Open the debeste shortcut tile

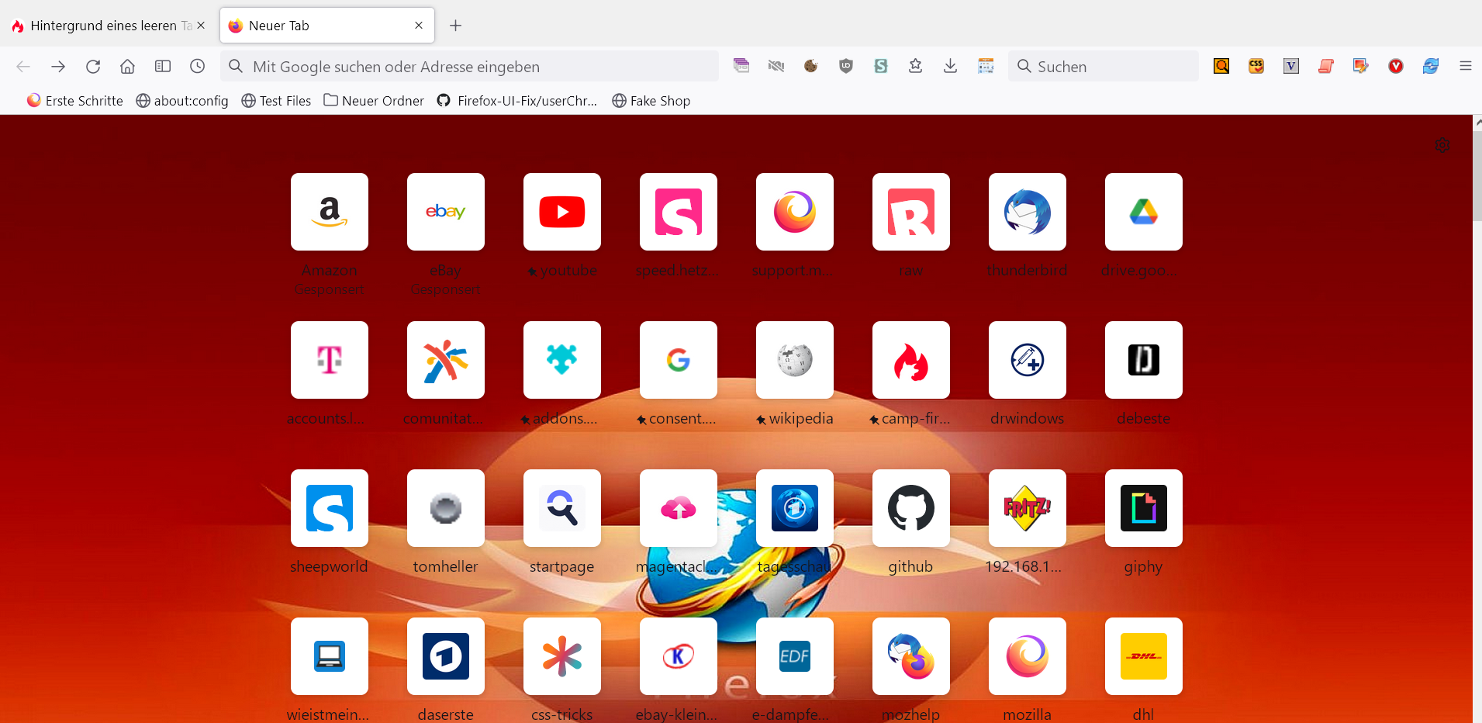(x=1144, y=360)
